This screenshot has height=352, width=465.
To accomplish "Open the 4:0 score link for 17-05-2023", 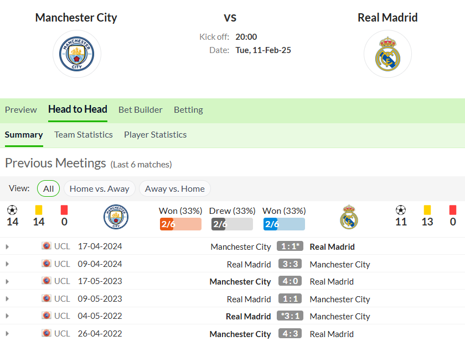I will [290, 281].
